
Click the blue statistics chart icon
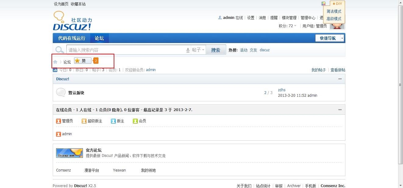pos(55,70)
